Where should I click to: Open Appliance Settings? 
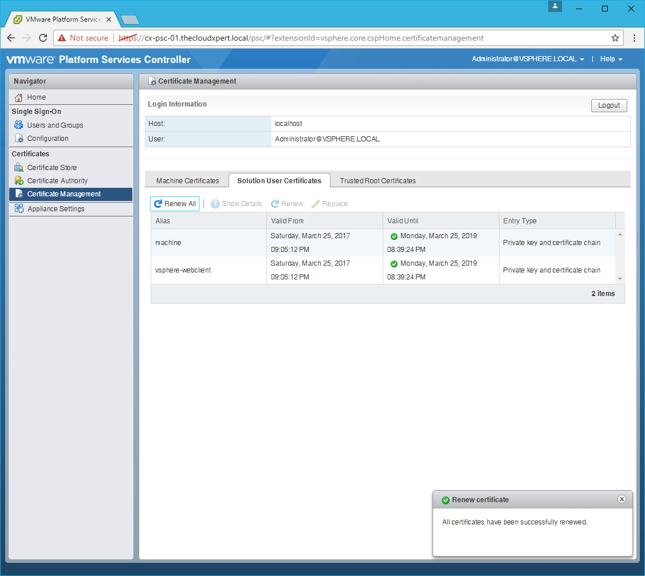tap(56, 209)
